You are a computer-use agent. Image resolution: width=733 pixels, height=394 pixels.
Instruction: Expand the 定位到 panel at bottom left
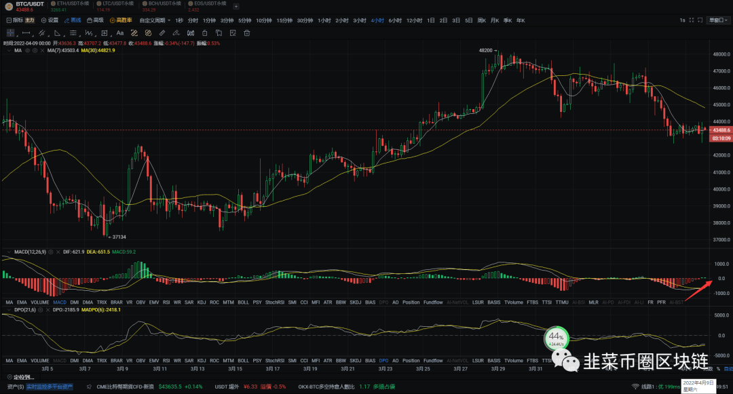tap(20, 377)
